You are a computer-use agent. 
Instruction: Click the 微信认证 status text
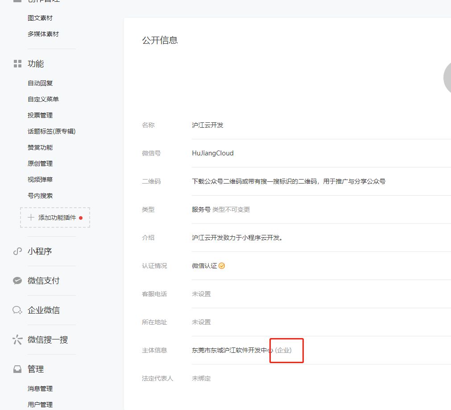coord(204,266)
